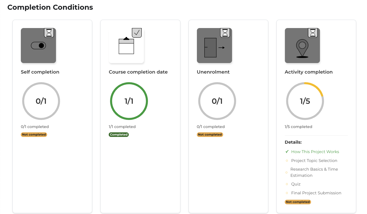Click the checkmark badge on Course completion date
The image size is (367, 214).
(137, 33)
